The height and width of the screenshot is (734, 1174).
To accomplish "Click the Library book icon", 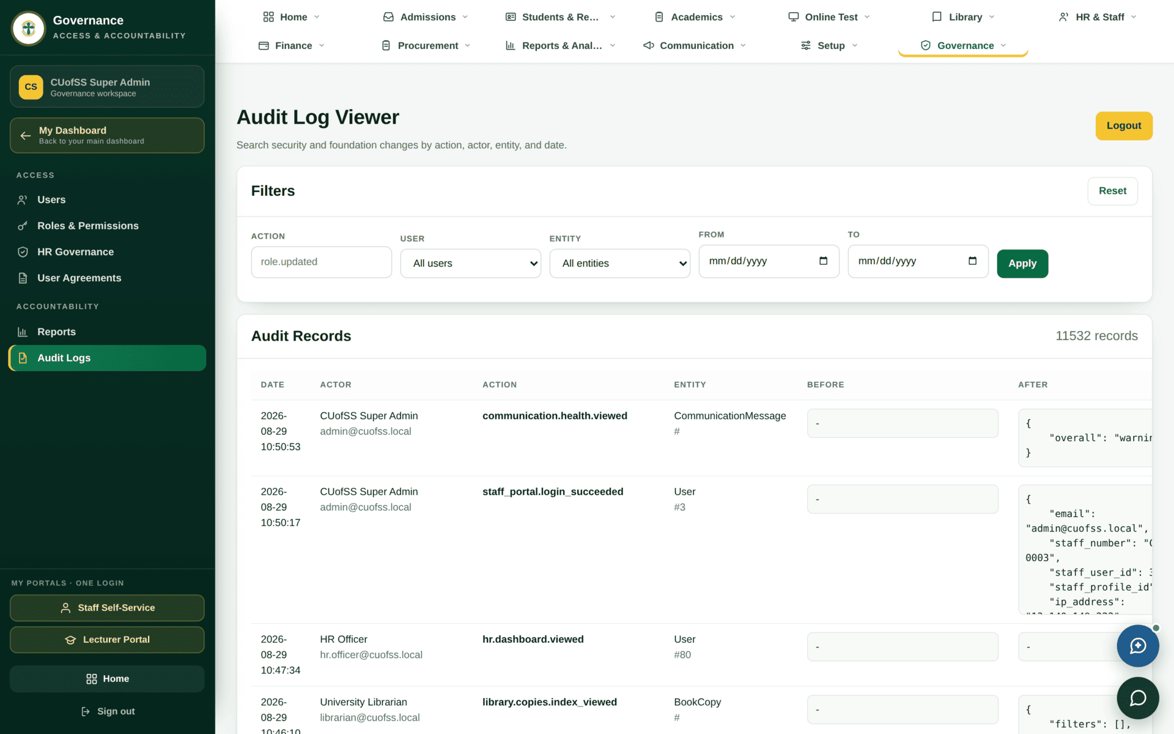I will pos(937,17).
